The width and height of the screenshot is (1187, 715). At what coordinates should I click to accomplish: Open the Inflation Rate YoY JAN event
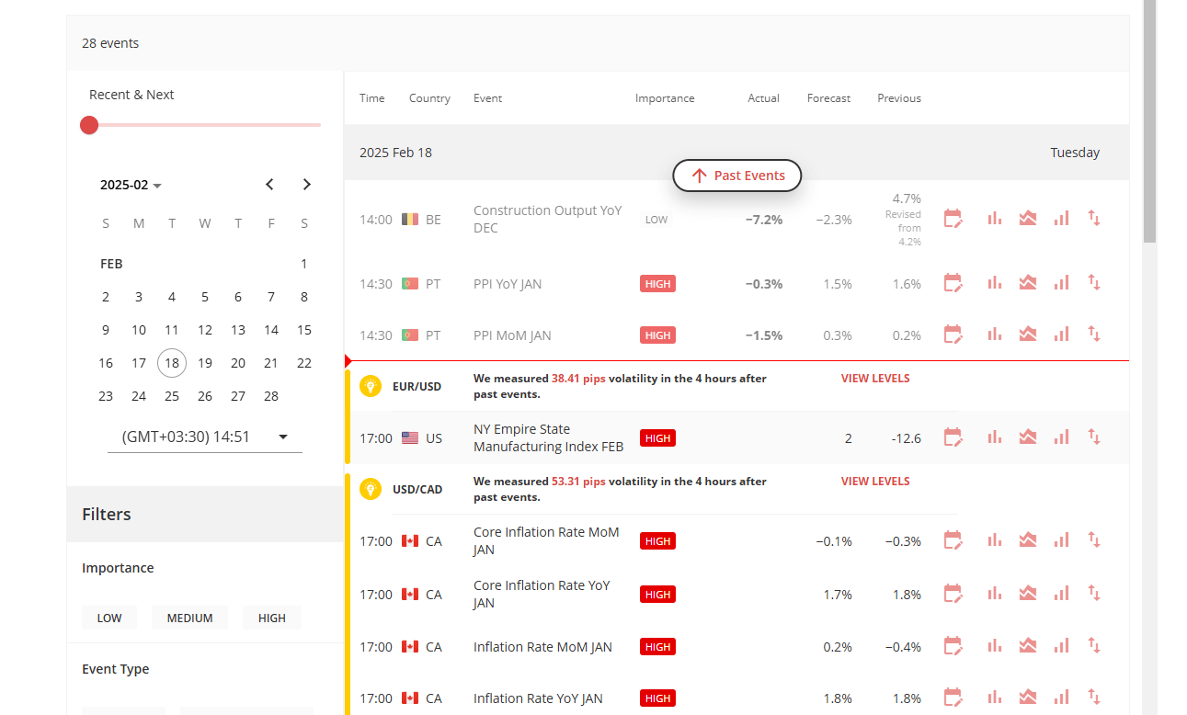pos(538,698)
